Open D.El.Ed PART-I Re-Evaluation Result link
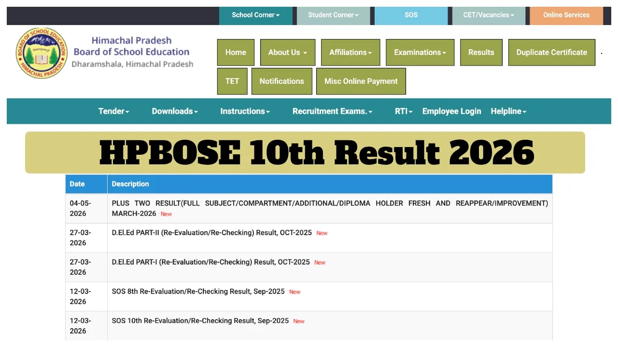618x347 pixels. (211, 262)
